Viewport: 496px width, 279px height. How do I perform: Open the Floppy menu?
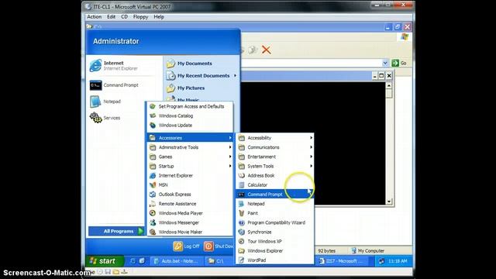(x=140, y=17)
